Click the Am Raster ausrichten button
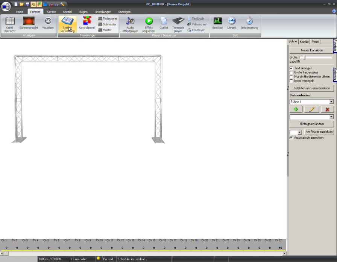Viewport: 337px width, 262px height. 319,132
